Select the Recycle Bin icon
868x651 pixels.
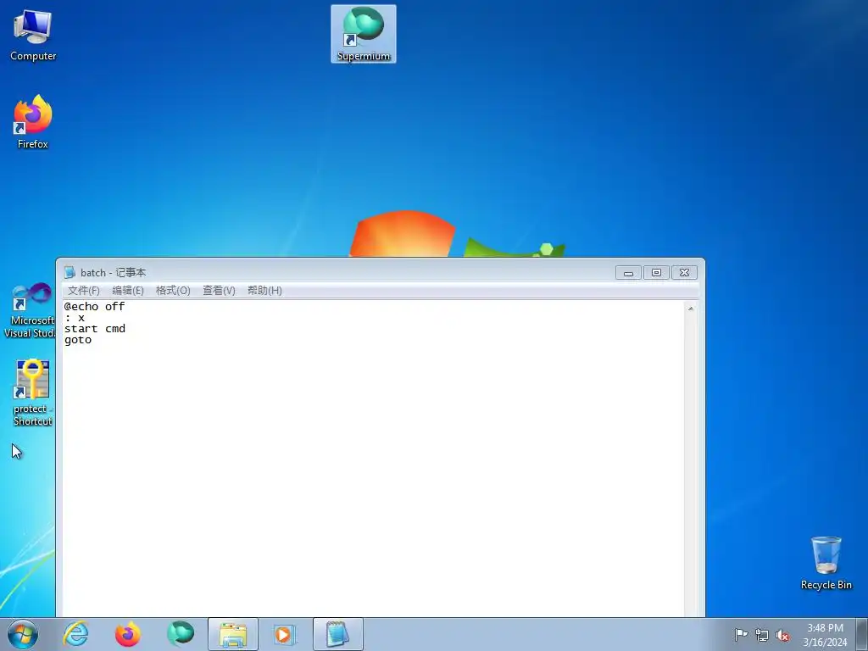pos(826,563)
